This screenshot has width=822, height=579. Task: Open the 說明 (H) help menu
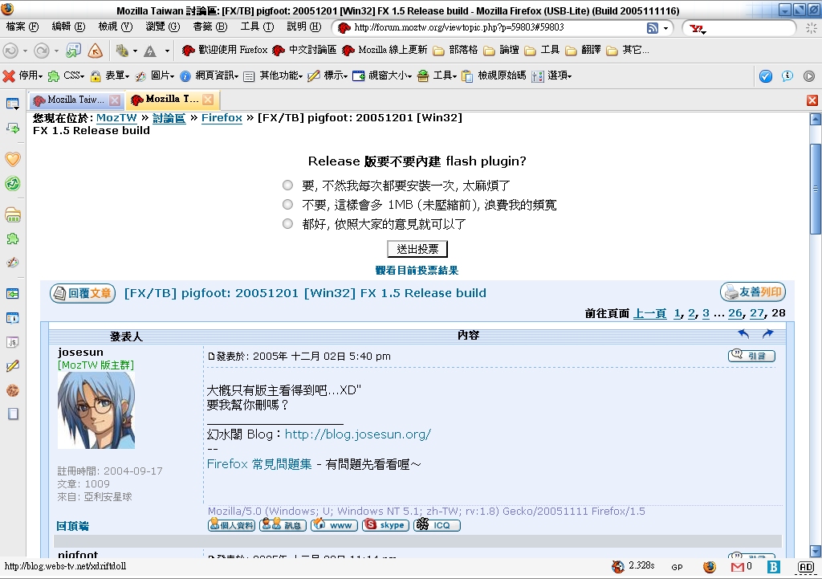tap(304, 27)
